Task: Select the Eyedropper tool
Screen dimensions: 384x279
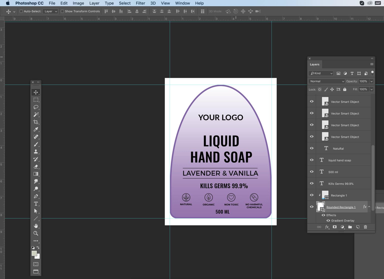Action: click(36, 129)
